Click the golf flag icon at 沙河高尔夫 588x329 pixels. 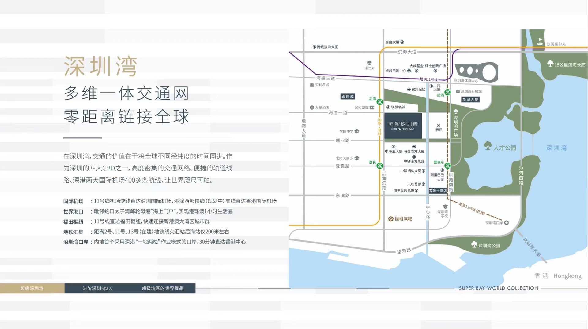(x=540, y=42)
